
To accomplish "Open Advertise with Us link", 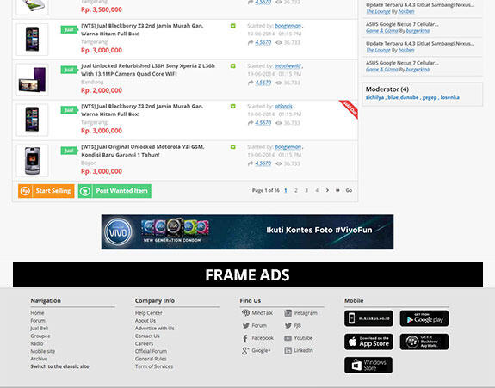I will pos(154,328).
